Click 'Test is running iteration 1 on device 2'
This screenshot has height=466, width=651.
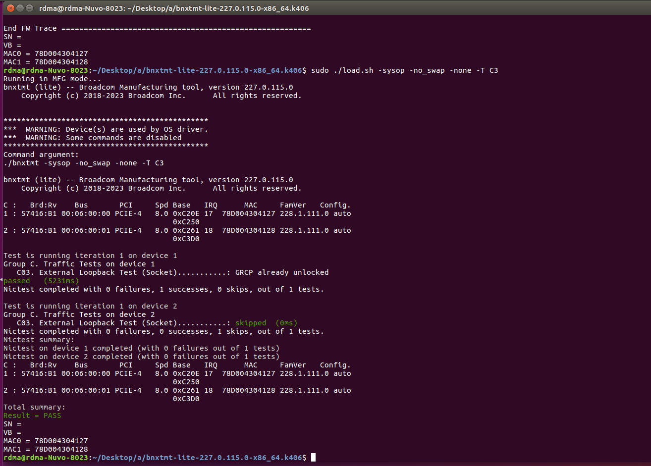point(90,306)
